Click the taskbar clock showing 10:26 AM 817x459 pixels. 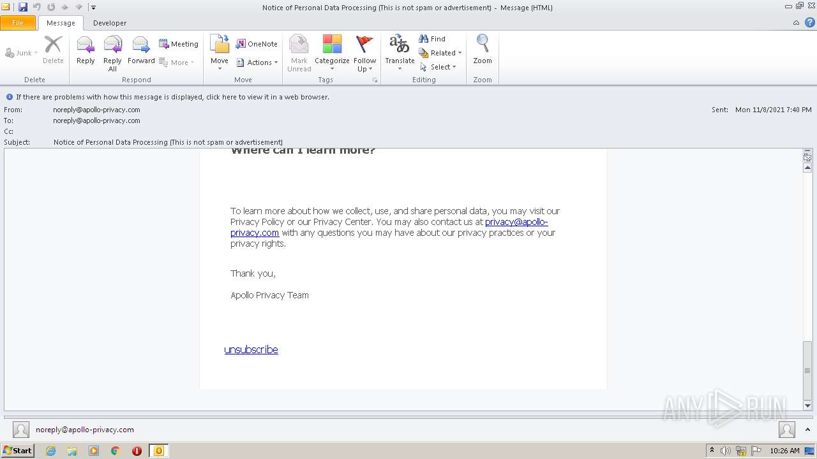pos(784,451)
